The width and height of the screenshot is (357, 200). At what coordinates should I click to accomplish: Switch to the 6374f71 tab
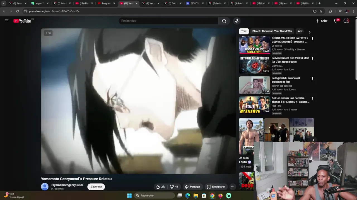click(x=195, y=3)
